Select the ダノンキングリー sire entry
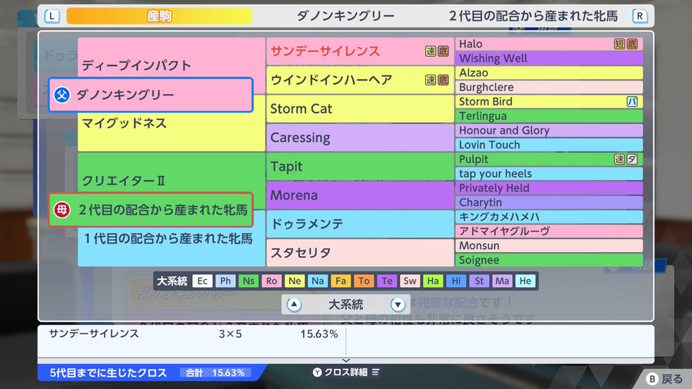The height and width of the screenshot is (389, 692). coord(151,95)
